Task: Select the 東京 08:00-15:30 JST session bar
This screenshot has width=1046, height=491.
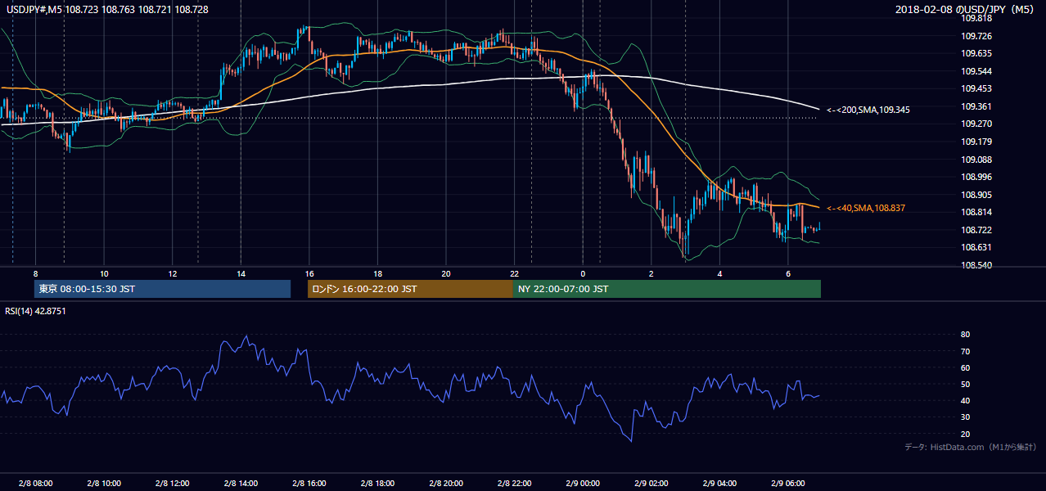Action: [x=162, y=289]
